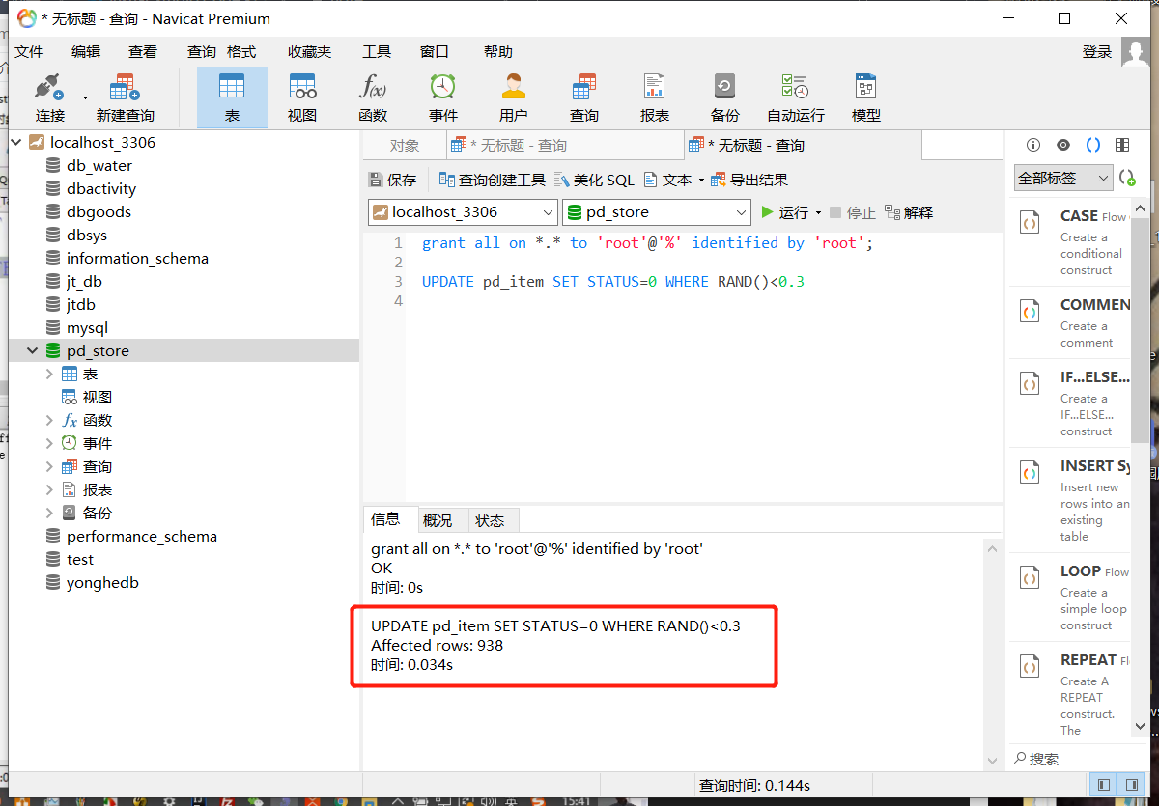Open the Automation (自动运行) toolbar icon
Image resolution: width=1159 pixels, height=806 pixels.
click(x=796, y=97)
